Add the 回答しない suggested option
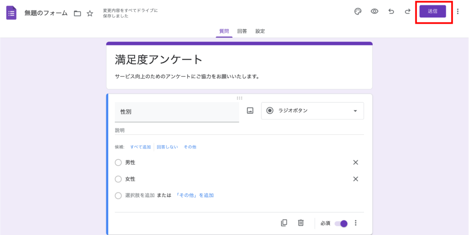 point(168,147)
